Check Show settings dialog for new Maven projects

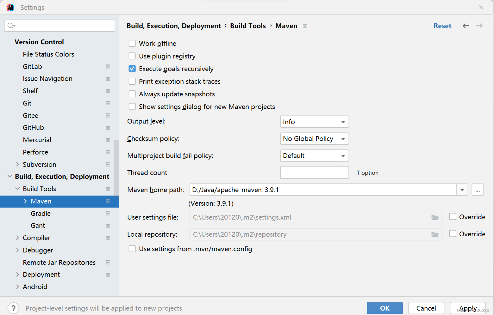pyautogui.click(x=132, y=106)
